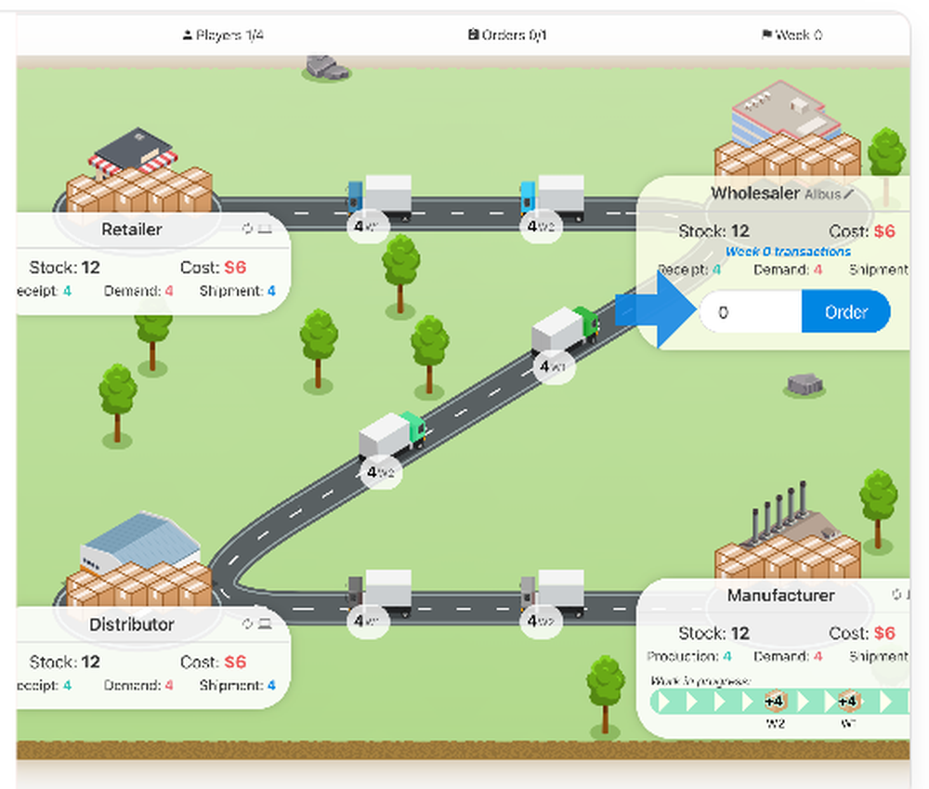Viewport: 929px width, 789px height.
Task: Click the Wholesaler Receipt: 4 value
Action: click(x=689, y=270)
